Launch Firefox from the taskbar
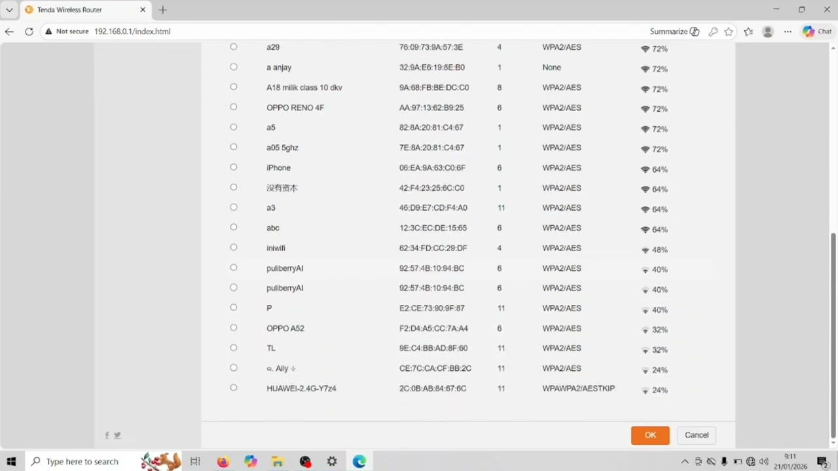The height and width of the screenshot is (471, 838). pyautogui.click(x=223, y=461)
